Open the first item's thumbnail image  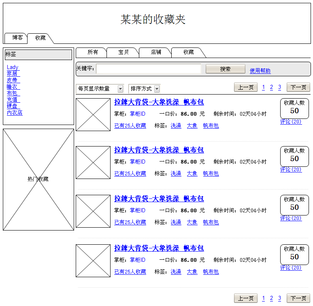(93, 114)
